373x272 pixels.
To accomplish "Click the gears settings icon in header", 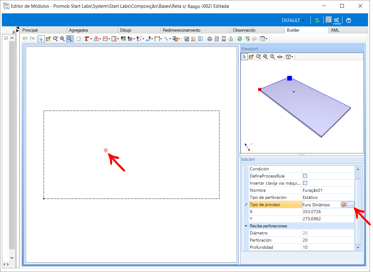I will pos(336,20).
